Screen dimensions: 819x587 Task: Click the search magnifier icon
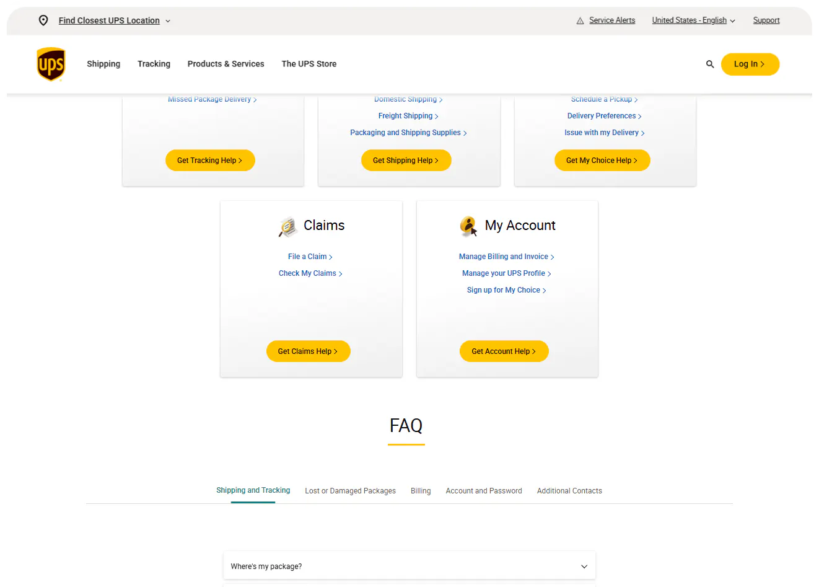click(x=710, y=64)
